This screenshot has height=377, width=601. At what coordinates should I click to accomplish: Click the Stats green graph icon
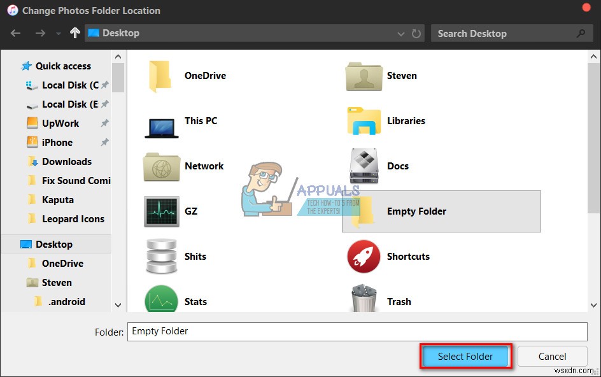[x=161, y=299]
